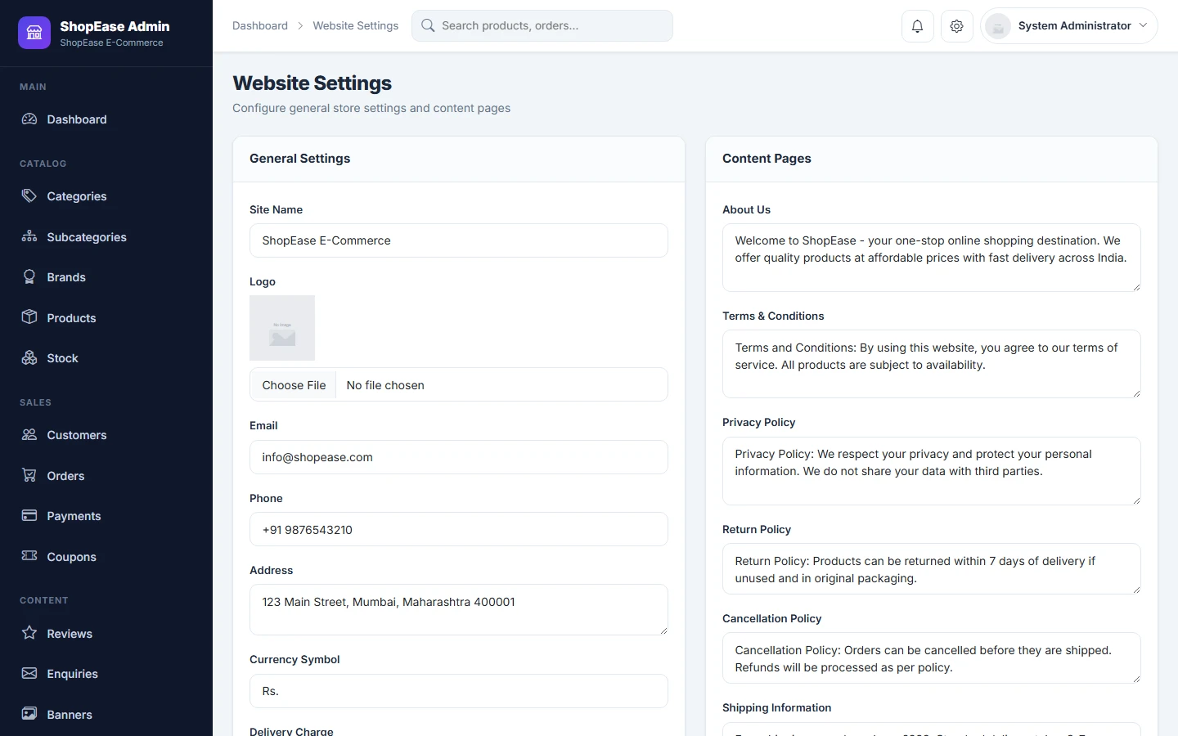Image resolution: width=1178 pixels, height=736 pixels.
Task: Click the Brands award icon
Action: pos(29,277)
